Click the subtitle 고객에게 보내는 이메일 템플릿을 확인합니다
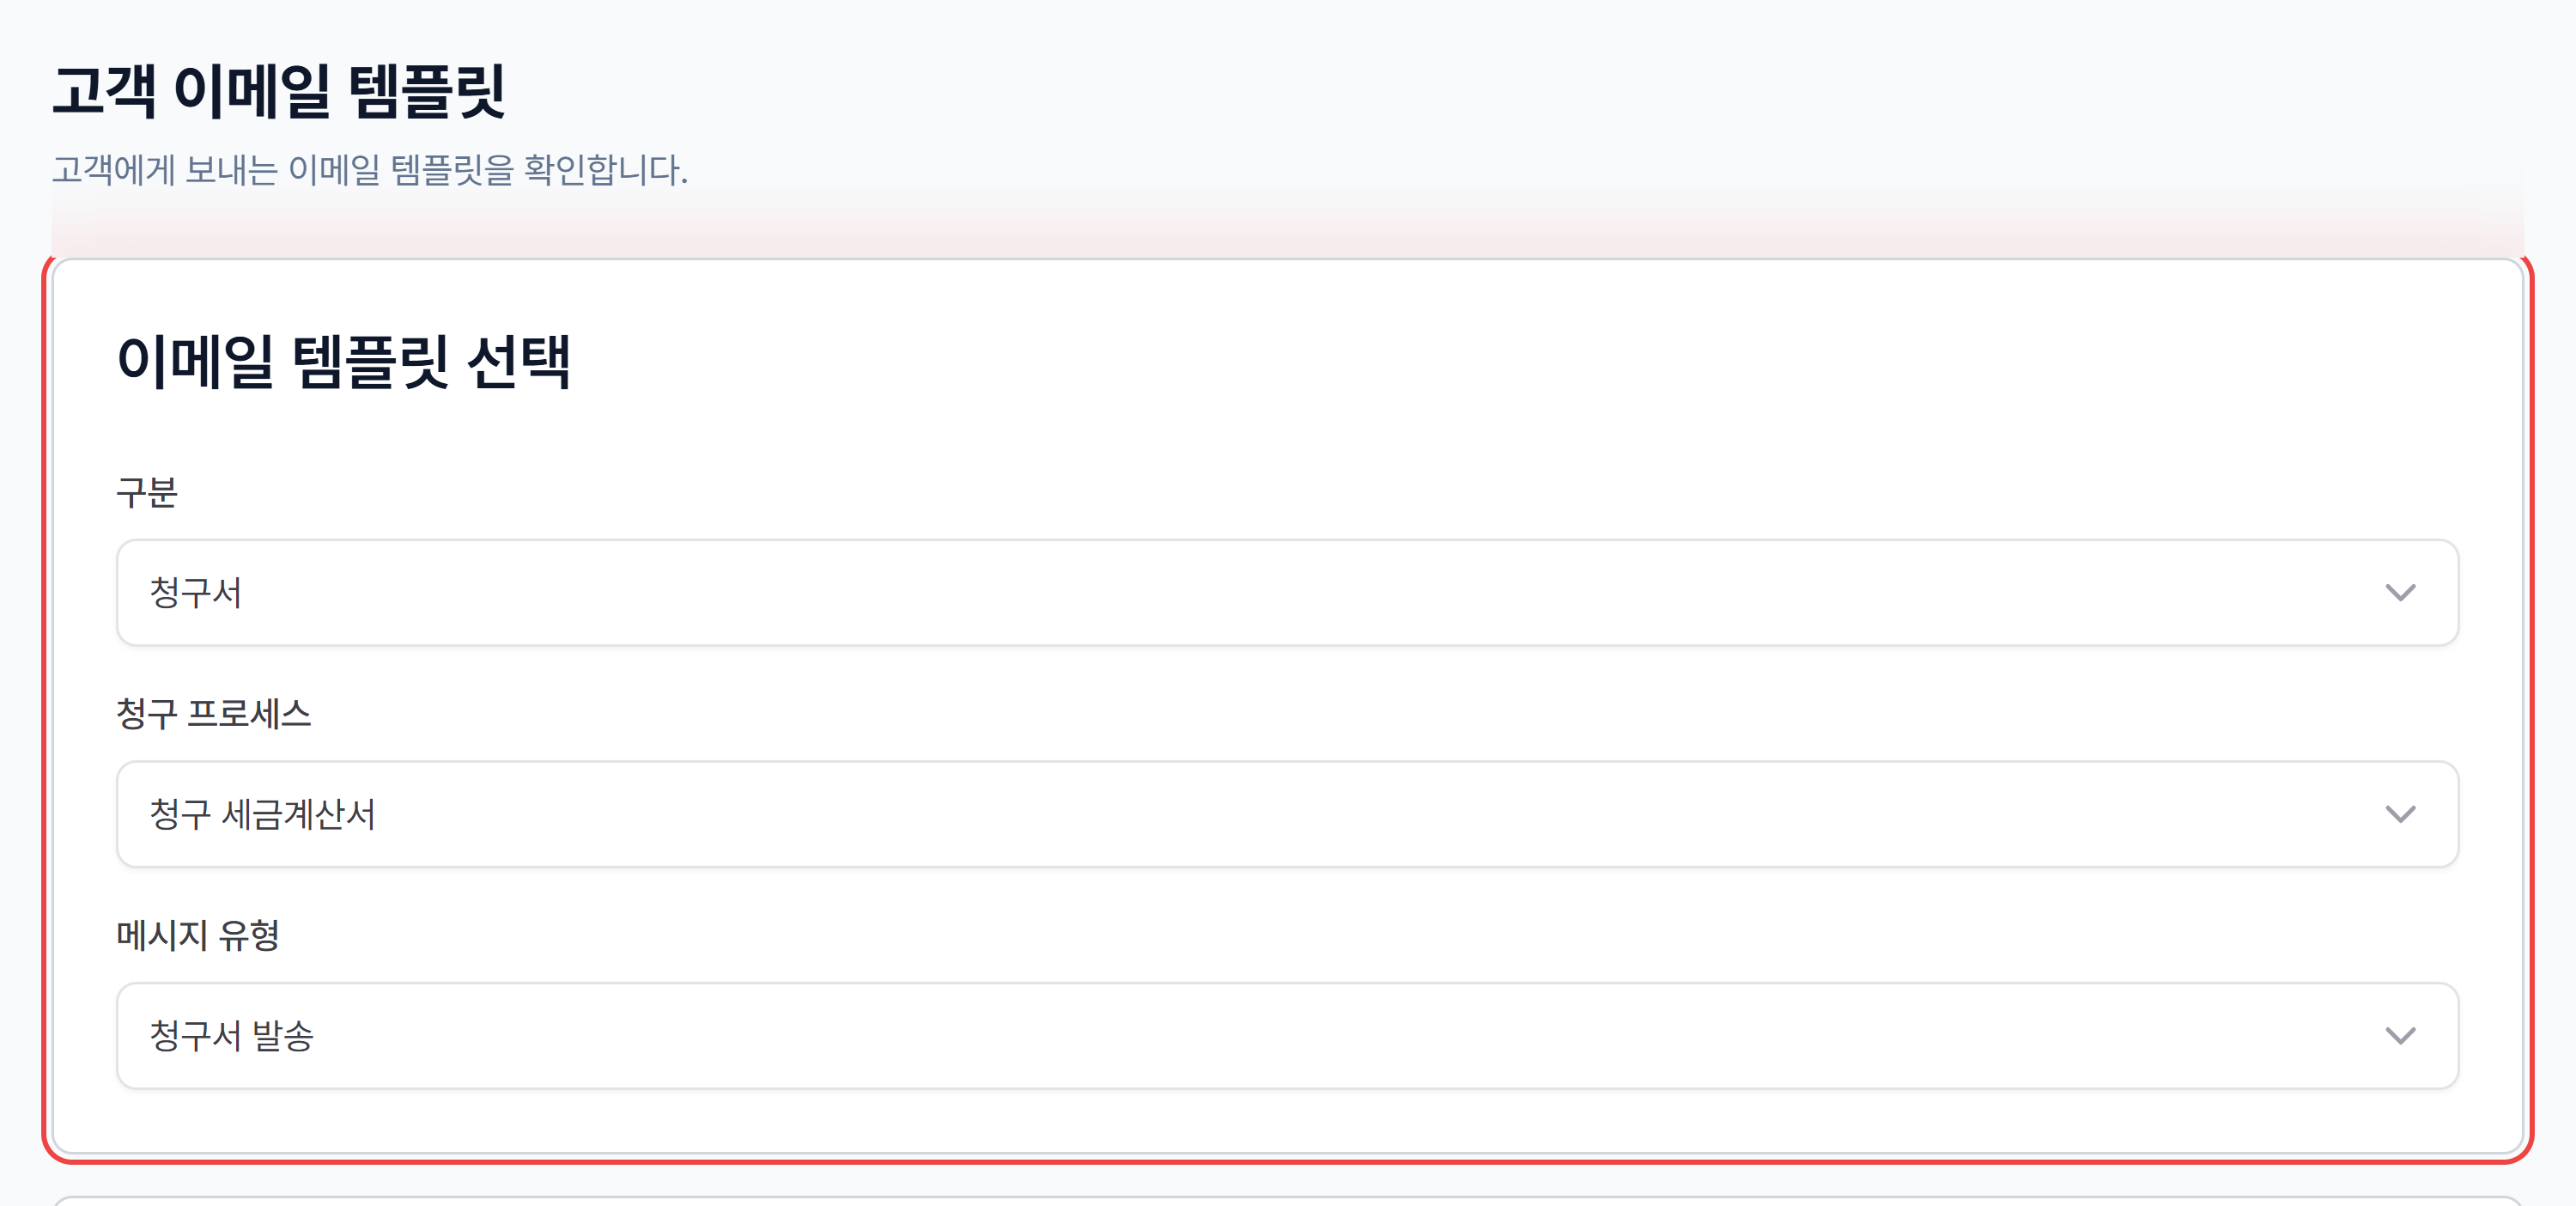2576x1206 pixels. click(x=370, y=169)
